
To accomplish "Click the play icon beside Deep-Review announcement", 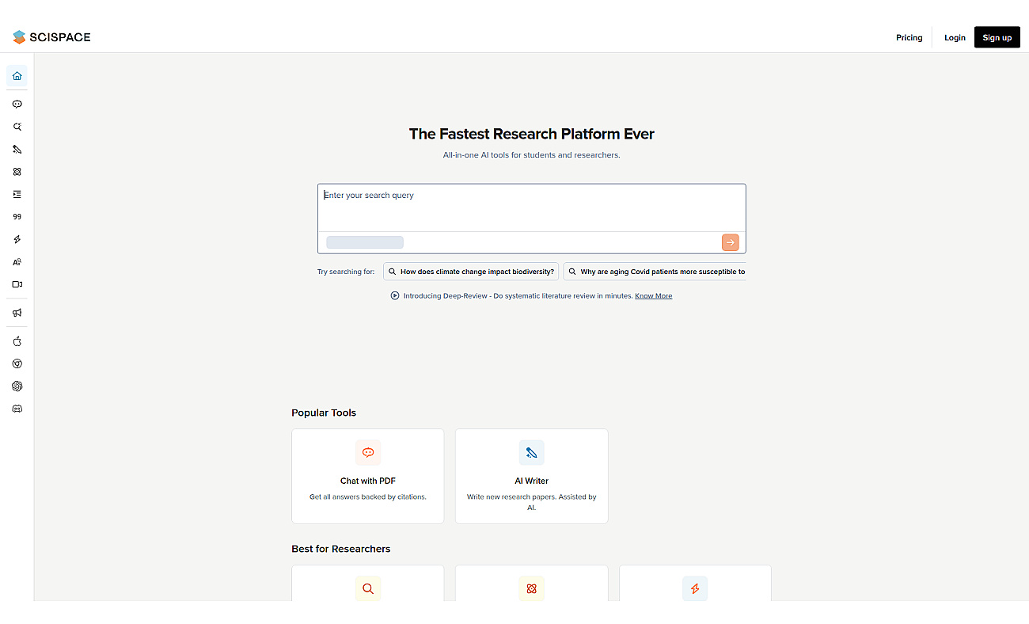I will (395, 295).
